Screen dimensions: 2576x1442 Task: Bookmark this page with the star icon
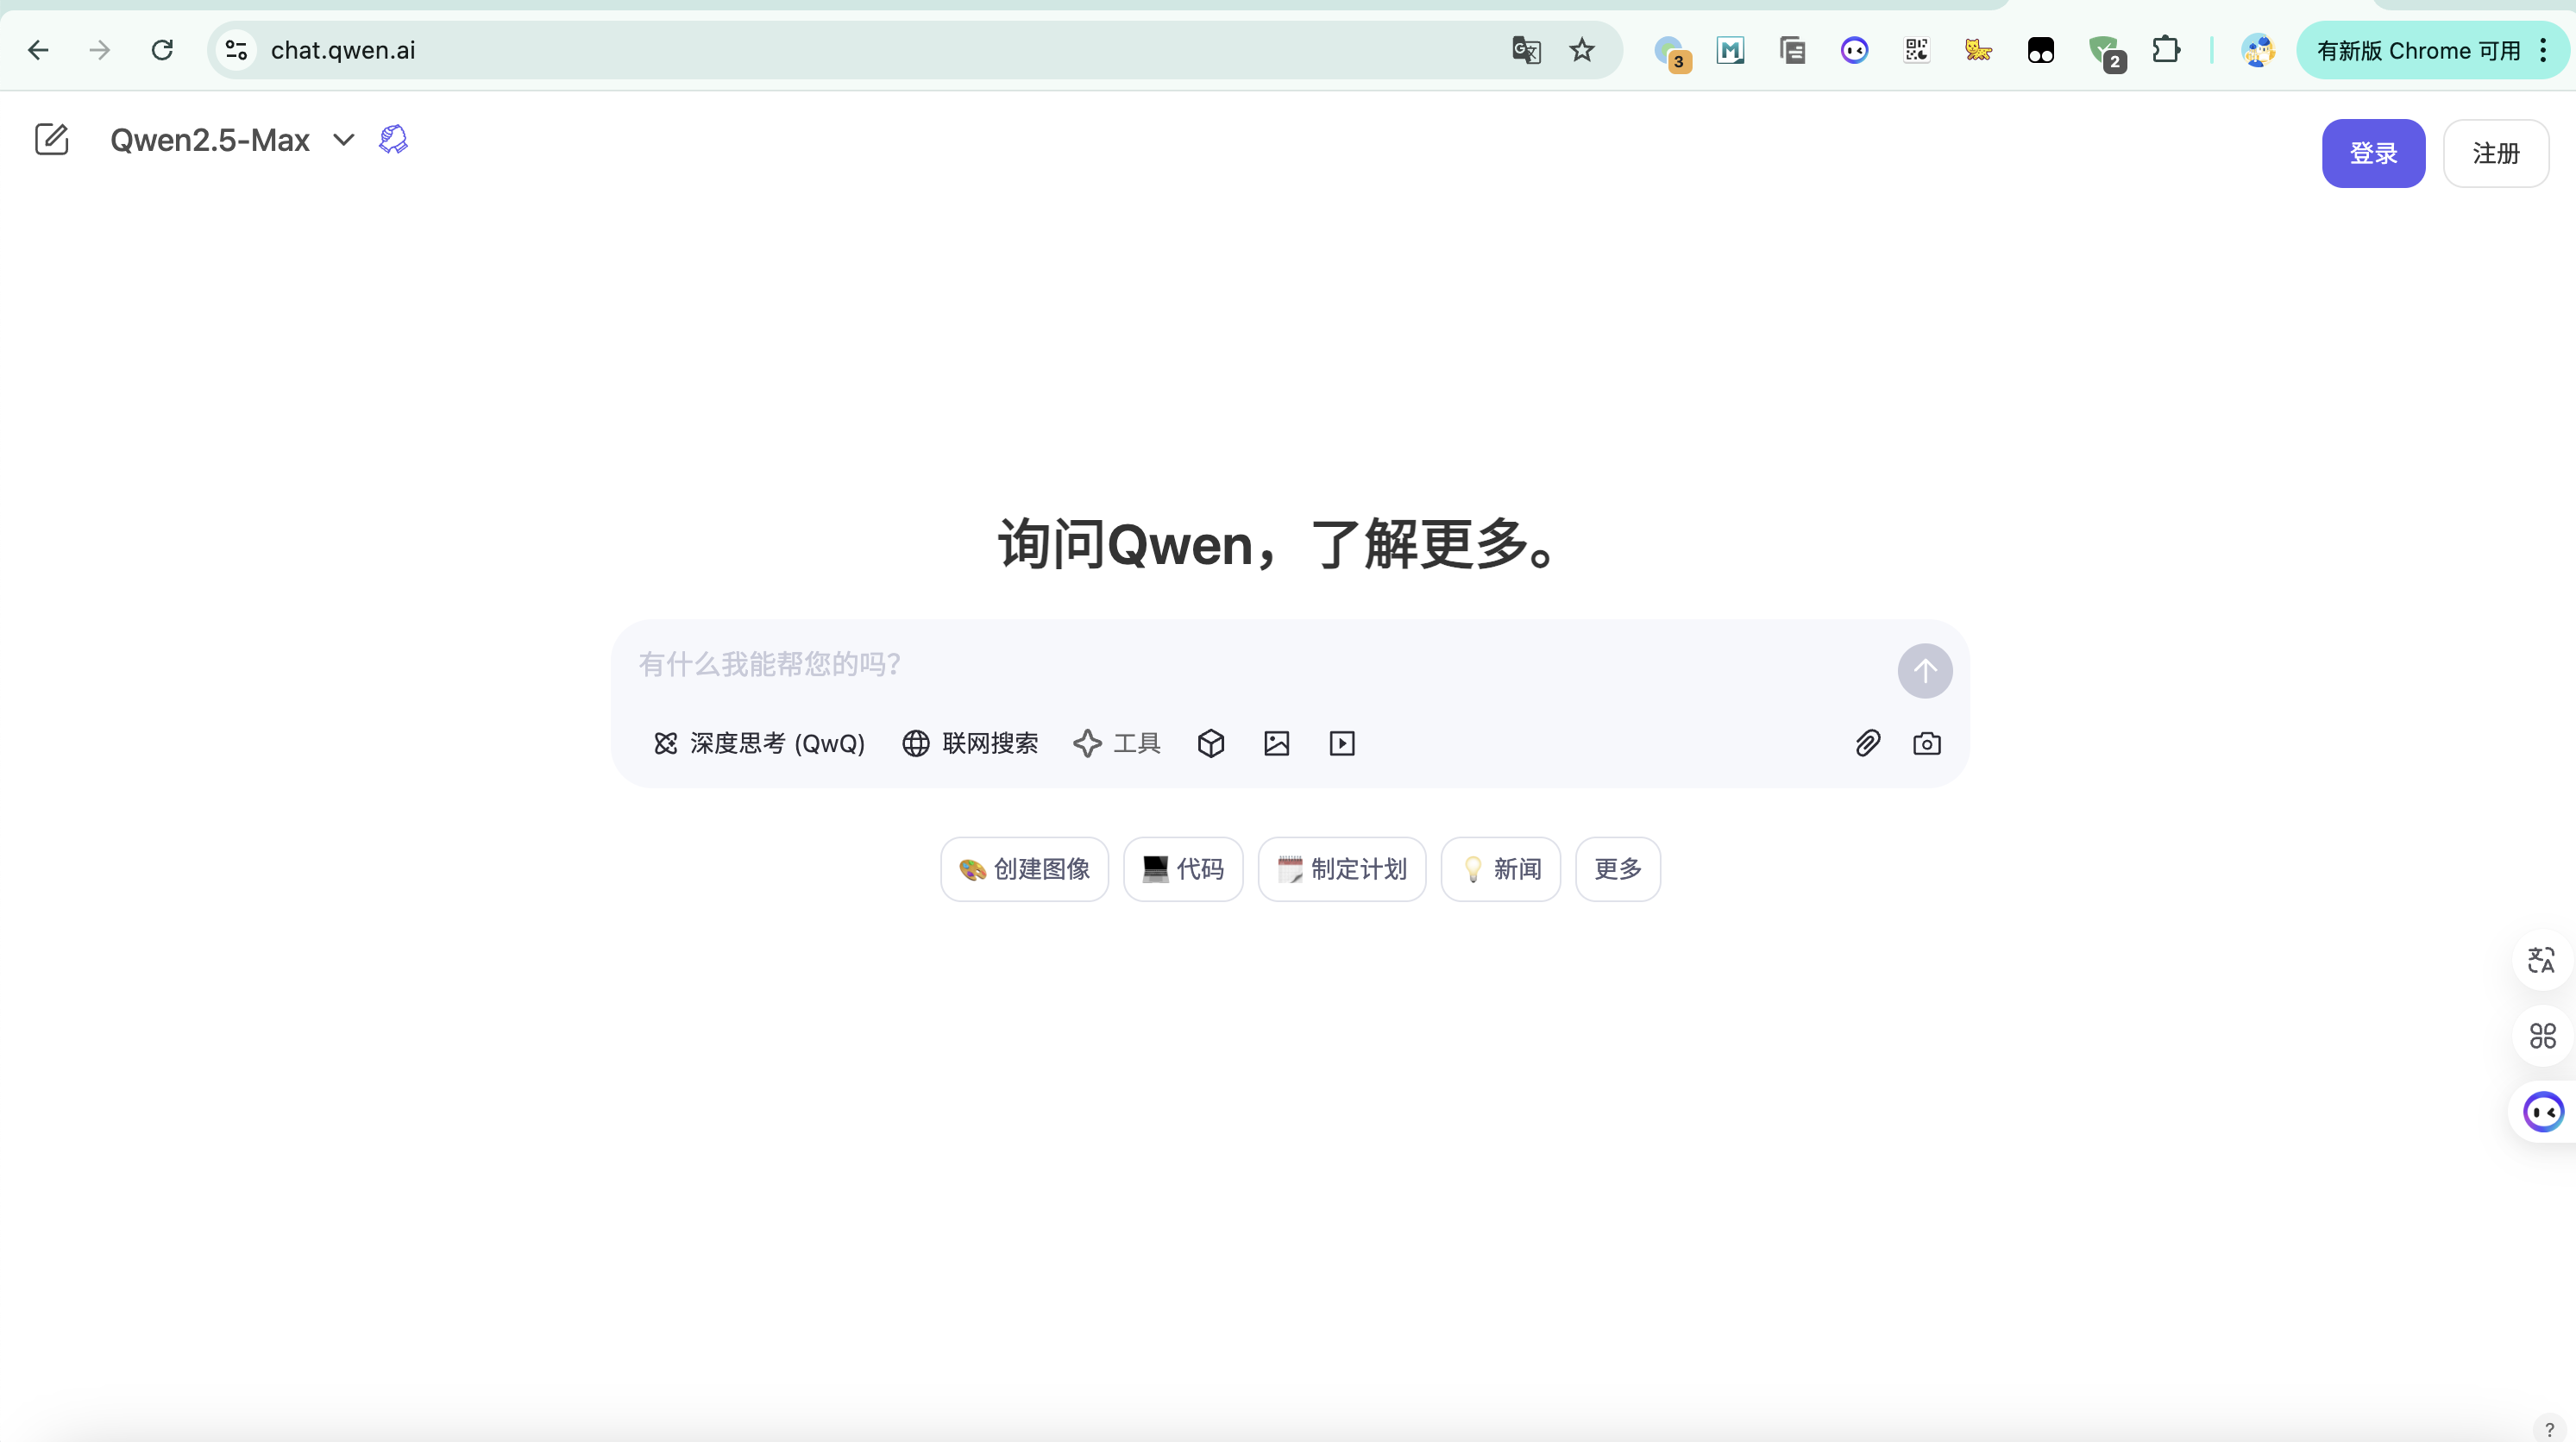click(x=1581, y=50)
